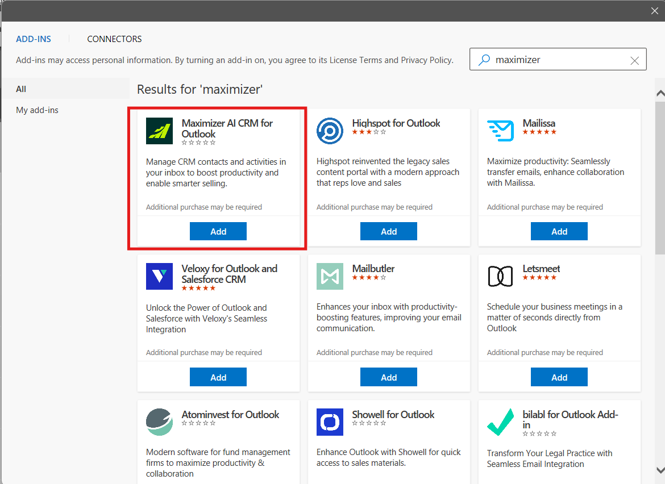Viewport: 665px width, 484px height.
Task: Open Highspot for Outlook title
Action: pos(396,123)
